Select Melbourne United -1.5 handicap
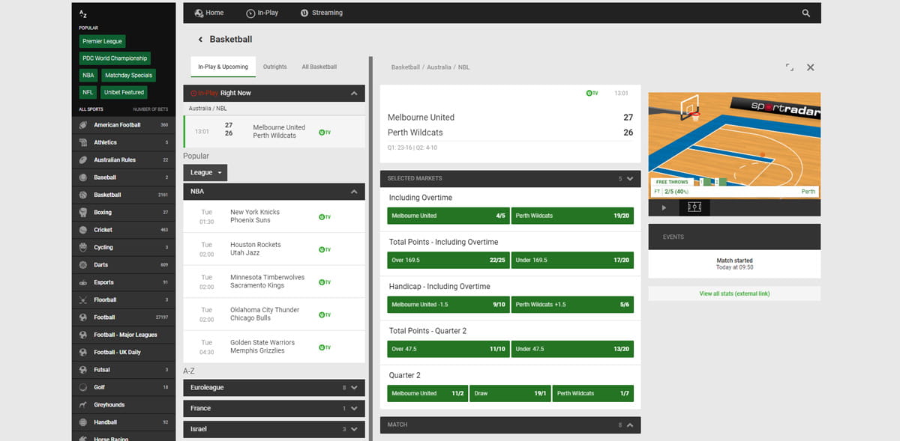 pos(448,305)
